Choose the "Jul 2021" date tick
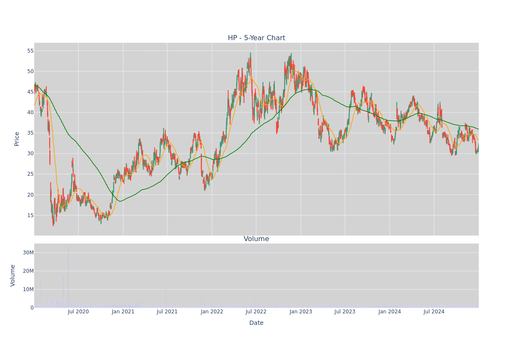Viewport: 513px width, 342px height. (x=167, y=312)
